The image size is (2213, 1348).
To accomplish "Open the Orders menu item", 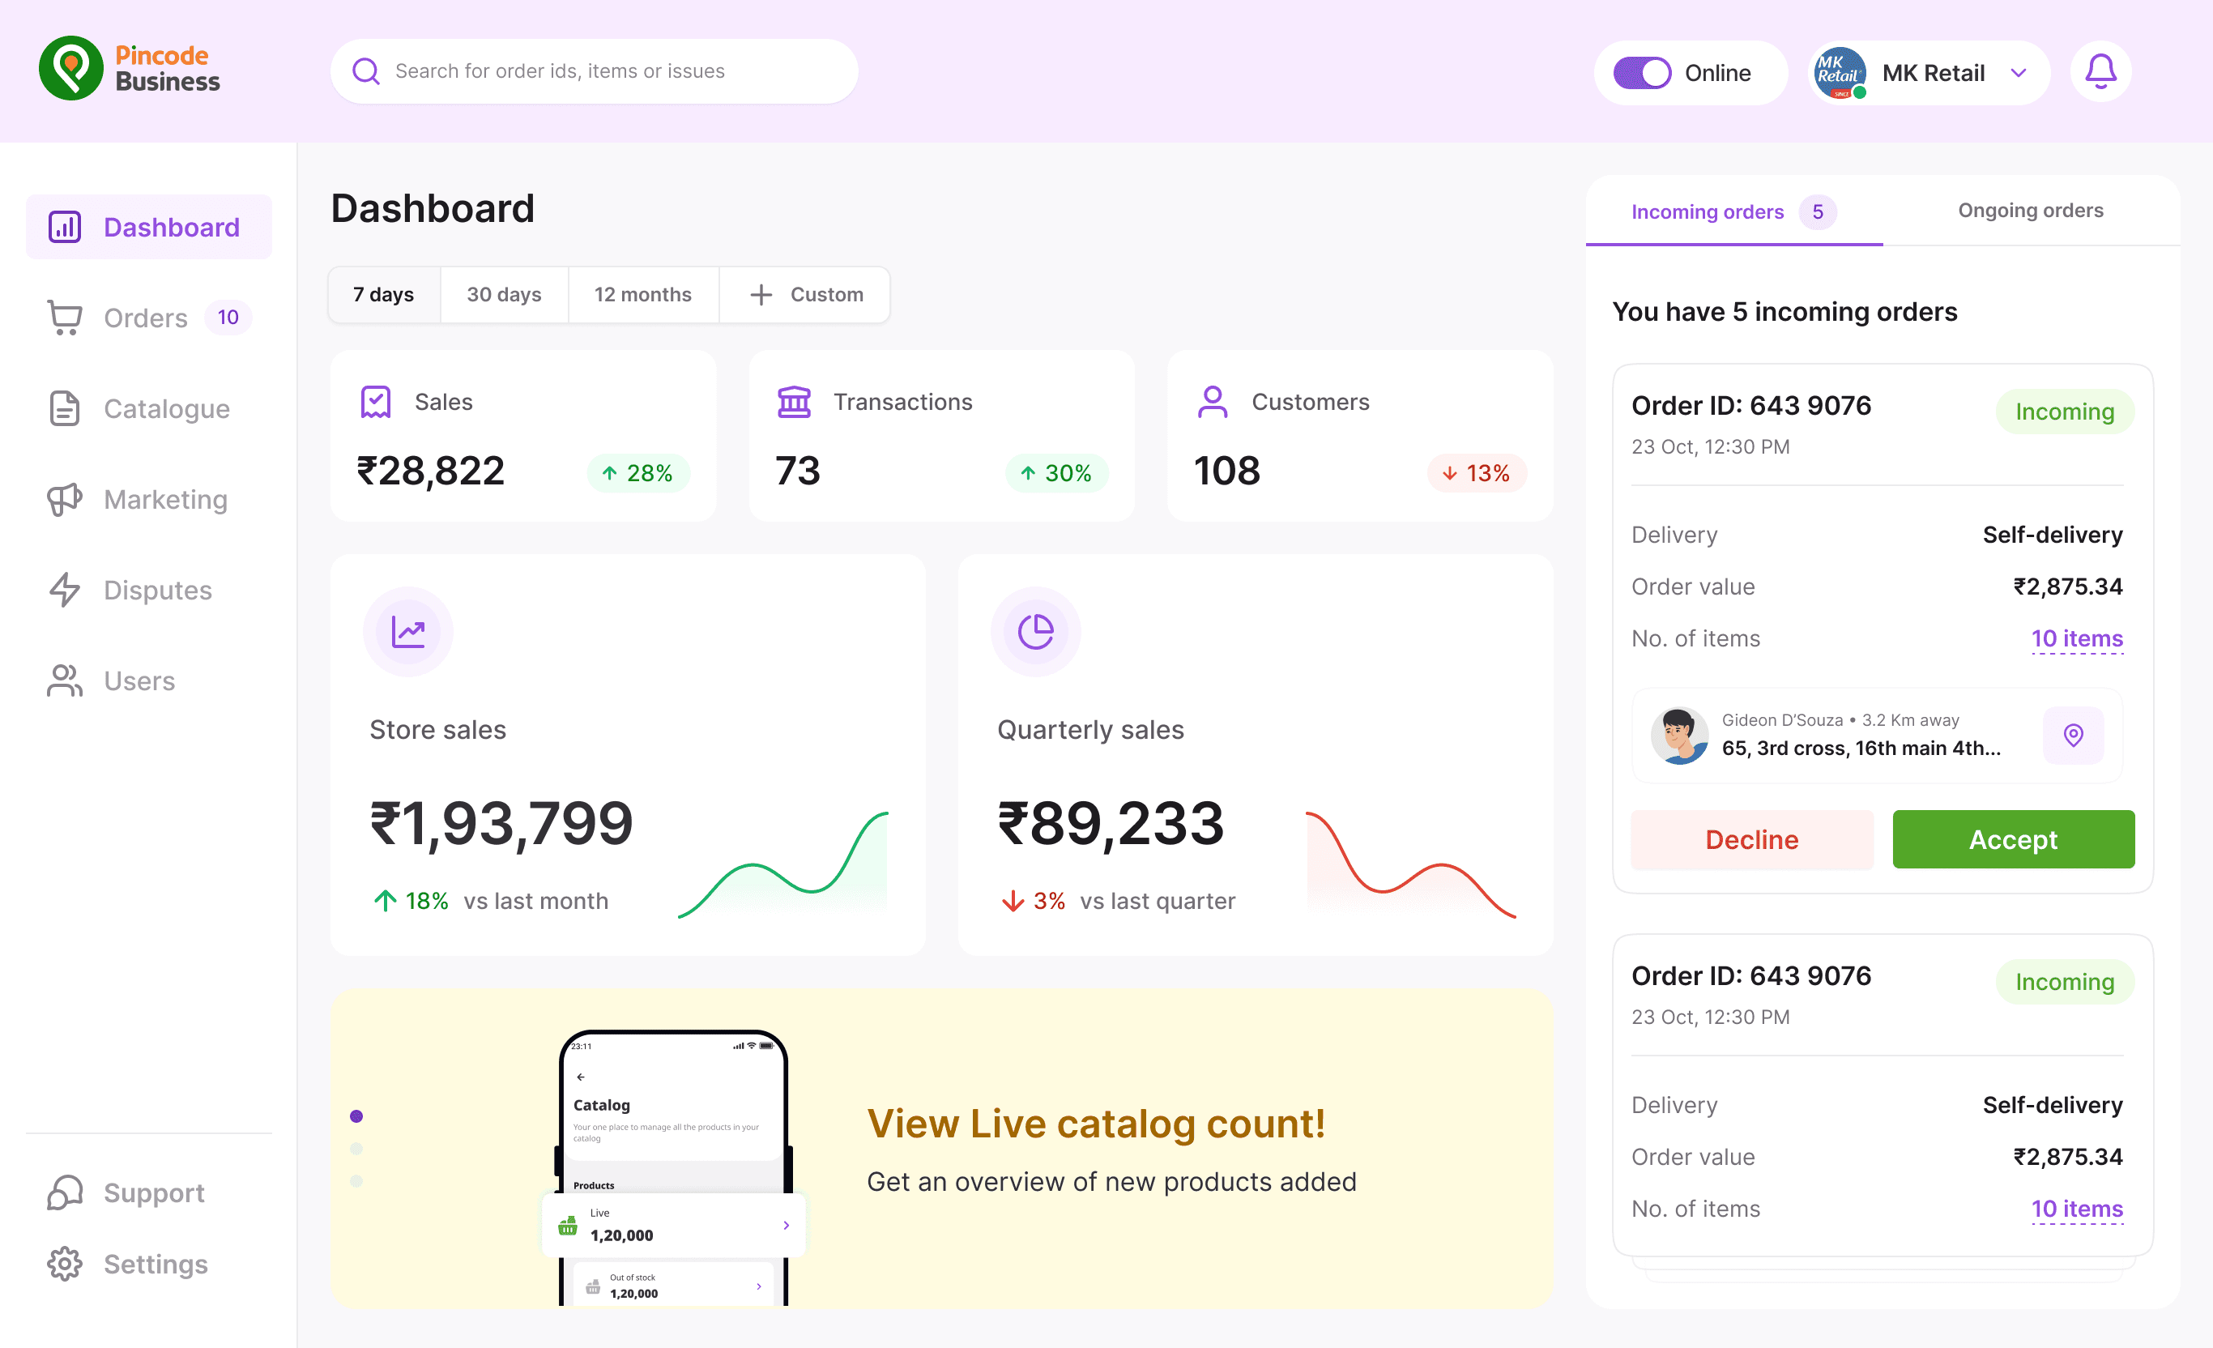I will point(149,318).
